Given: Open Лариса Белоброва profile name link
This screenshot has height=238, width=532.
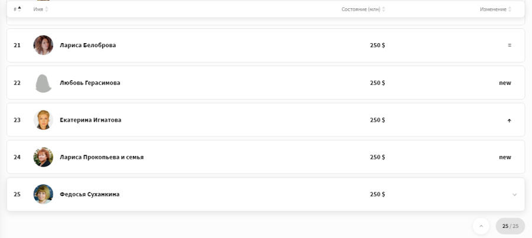Looking at the screenshot, I should [88, 45].
